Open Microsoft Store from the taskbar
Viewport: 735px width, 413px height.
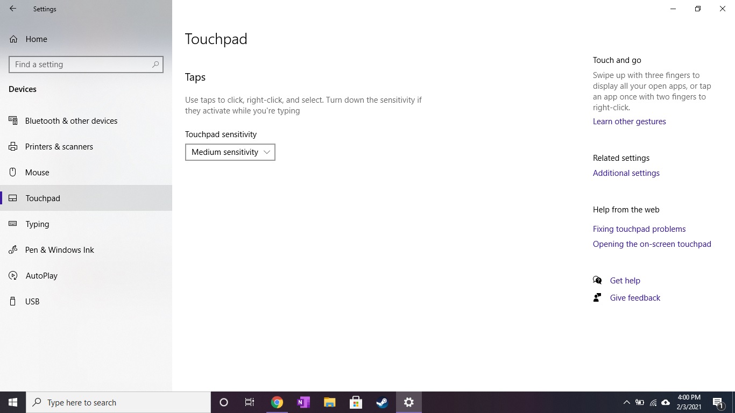[x=356, y=402]
